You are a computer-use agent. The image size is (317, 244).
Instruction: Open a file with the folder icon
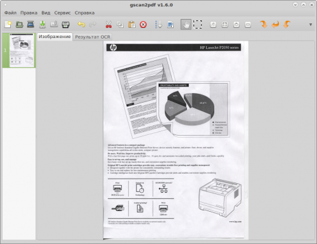point(20,25)
